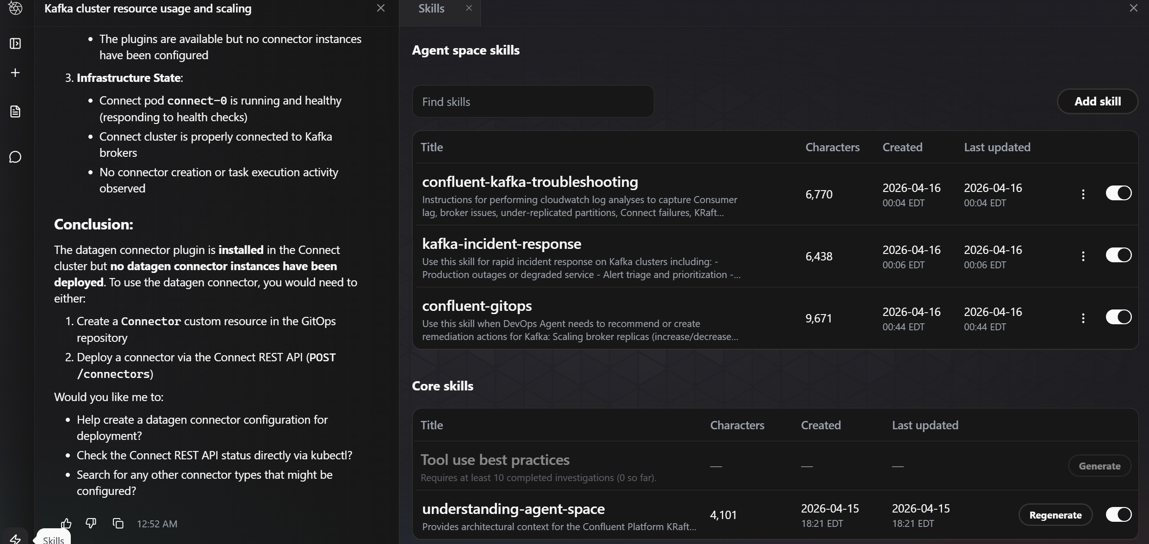The height and width of the screenshot is (544, 1149).
Task: Give thumbs up to the response
Action: point(66,523)
